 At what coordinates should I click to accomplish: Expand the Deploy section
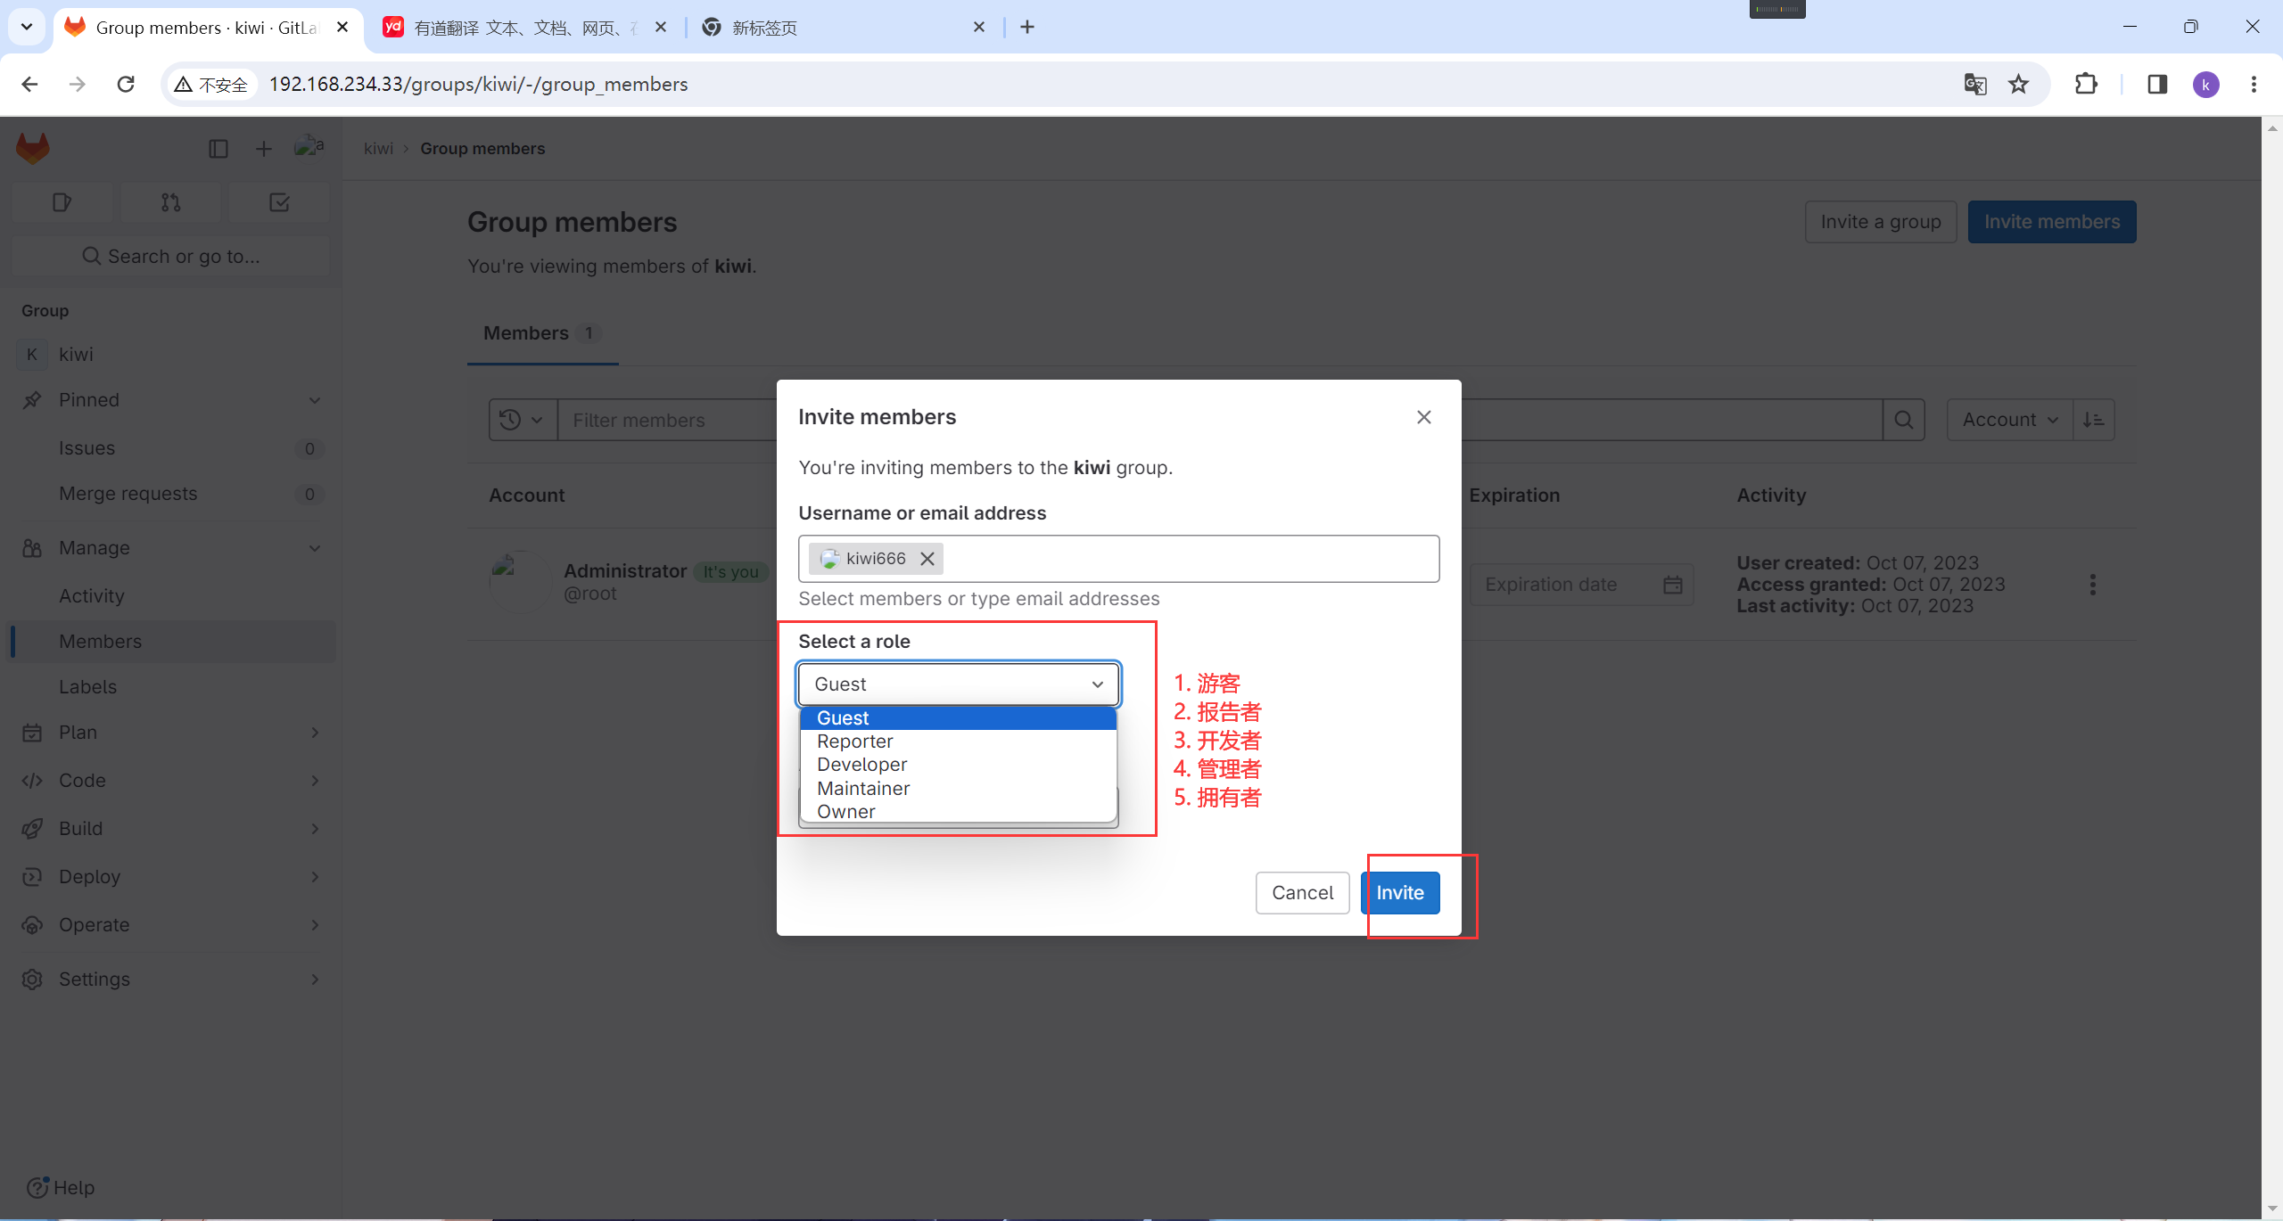click(171, 877)
